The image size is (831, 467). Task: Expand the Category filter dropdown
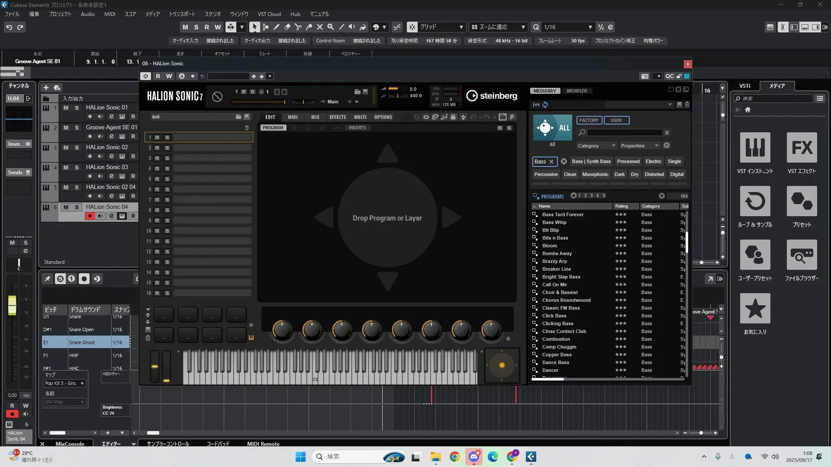click(596, 146)
